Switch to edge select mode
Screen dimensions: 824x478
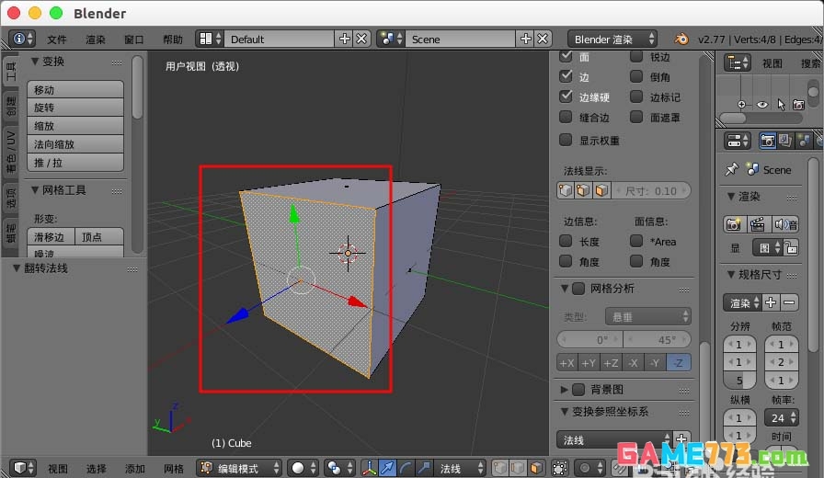click(518, 468)
